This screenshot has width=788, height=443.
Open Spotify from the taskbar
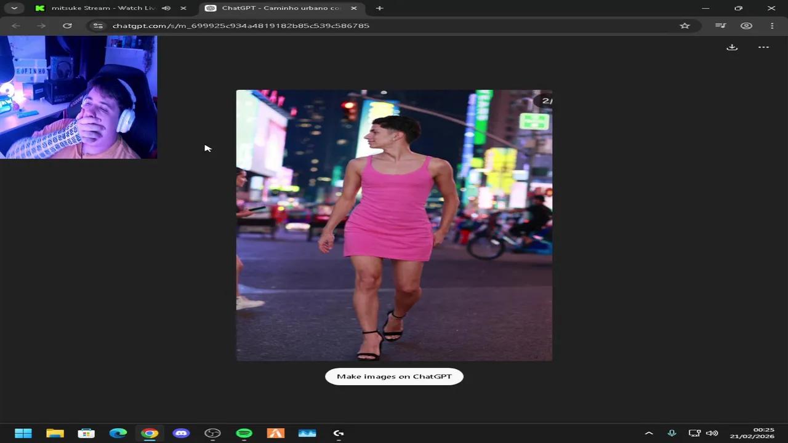(x=244, y=433)
